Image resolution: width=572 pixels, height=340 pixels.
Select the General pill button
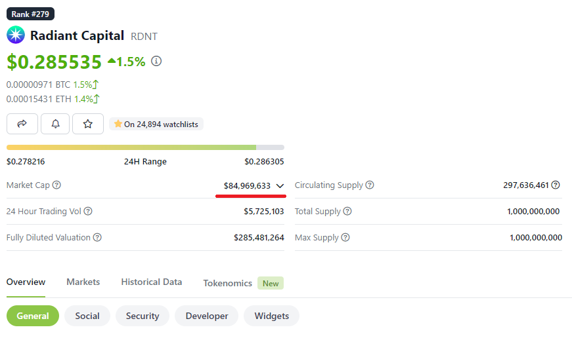click(33, 316)
